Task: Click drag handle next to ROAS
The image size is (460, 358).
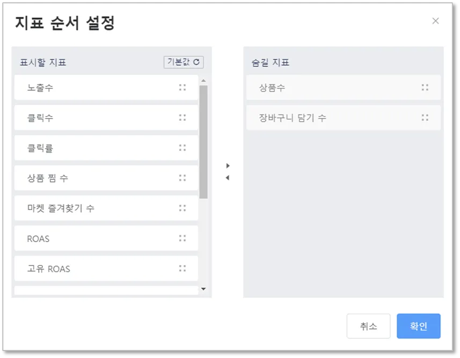Action: (x=182, y=238)
